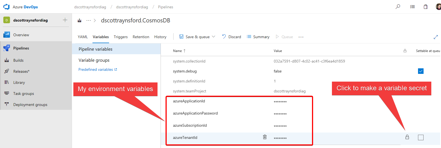Discard the pipeline changes
Screen dimensions: 441x148
point(231,37)
